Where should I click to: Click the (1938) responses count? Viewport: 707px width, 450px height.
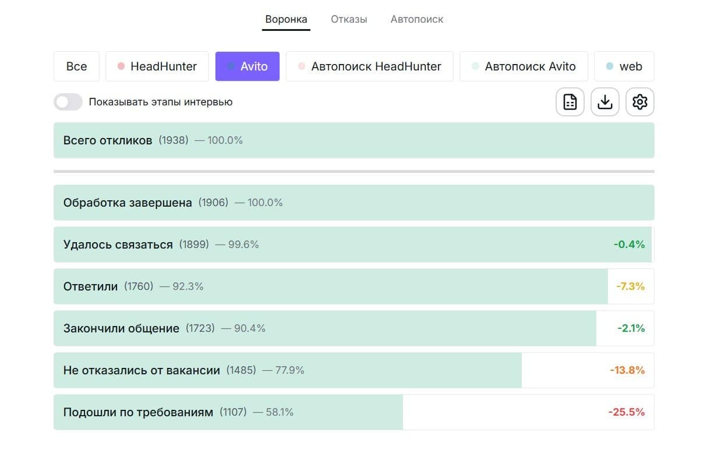(x=174, y=140)
